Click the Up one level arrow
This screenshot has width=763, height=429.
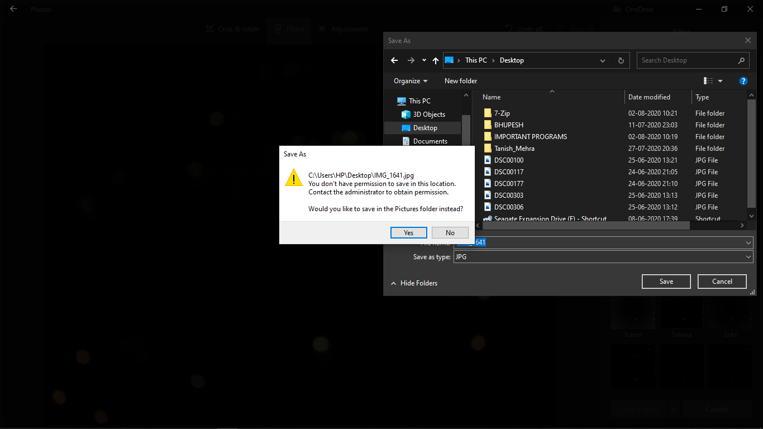tap(436, 60)
